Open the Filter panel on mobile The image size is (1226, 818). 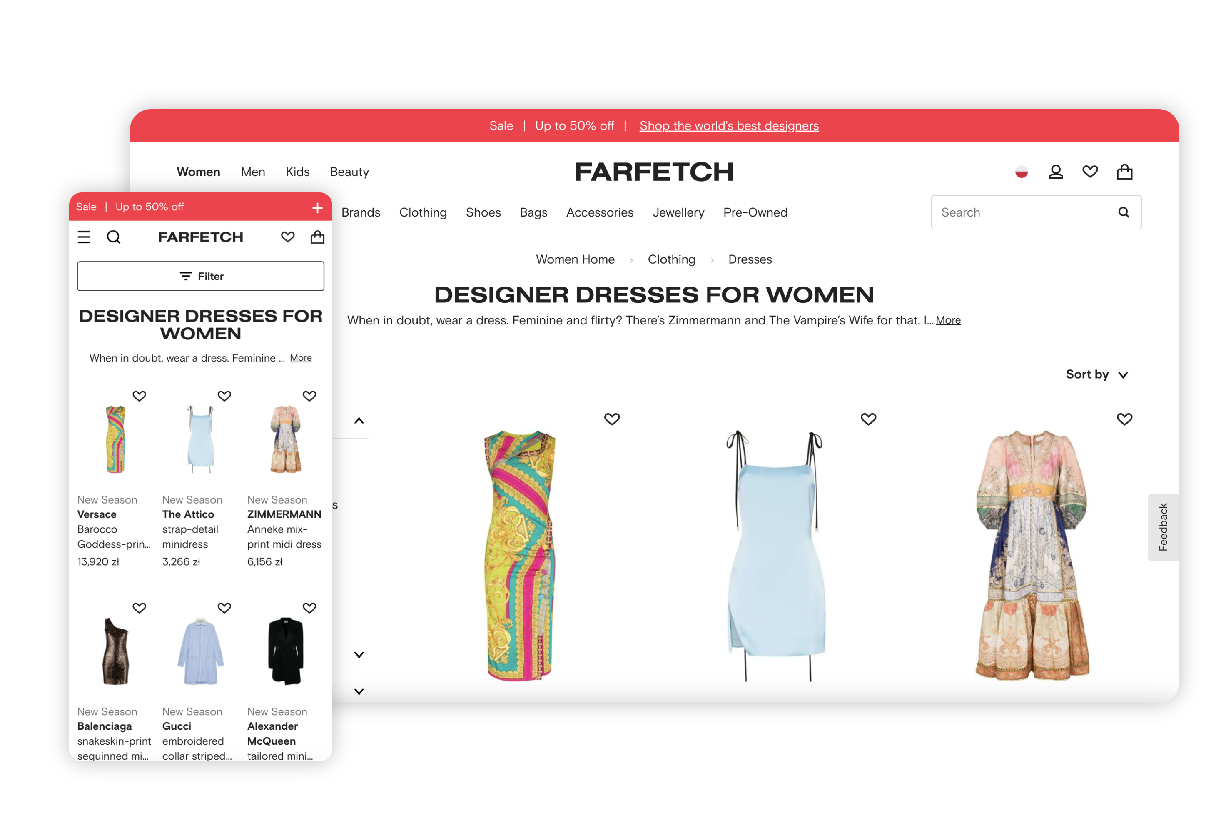200,276
